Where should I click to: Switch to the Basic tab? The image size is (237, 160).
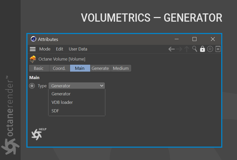[x=39, y=68]
